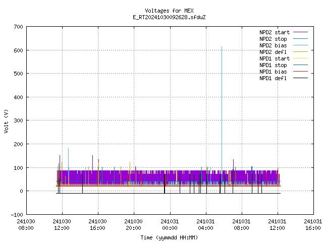
Task: Click the 'NPD1 defl' legend label
Action: [x=273, y=79]
